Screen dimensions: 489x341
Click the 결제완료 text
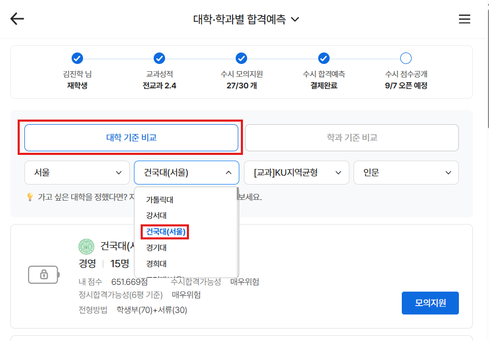tap(324, 86)
